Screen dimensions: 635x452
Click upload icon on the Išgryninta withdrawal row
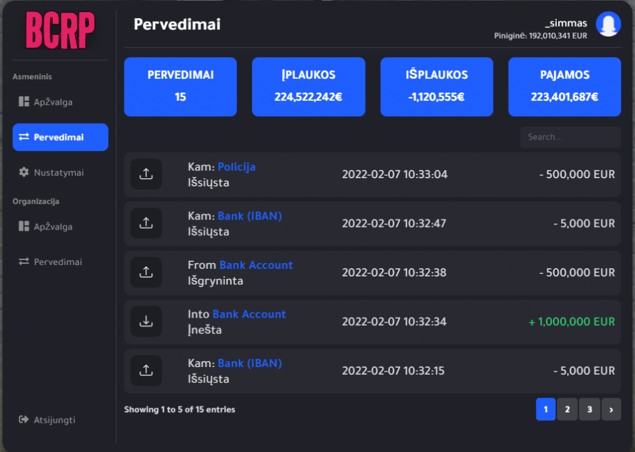tap(146, 272)
